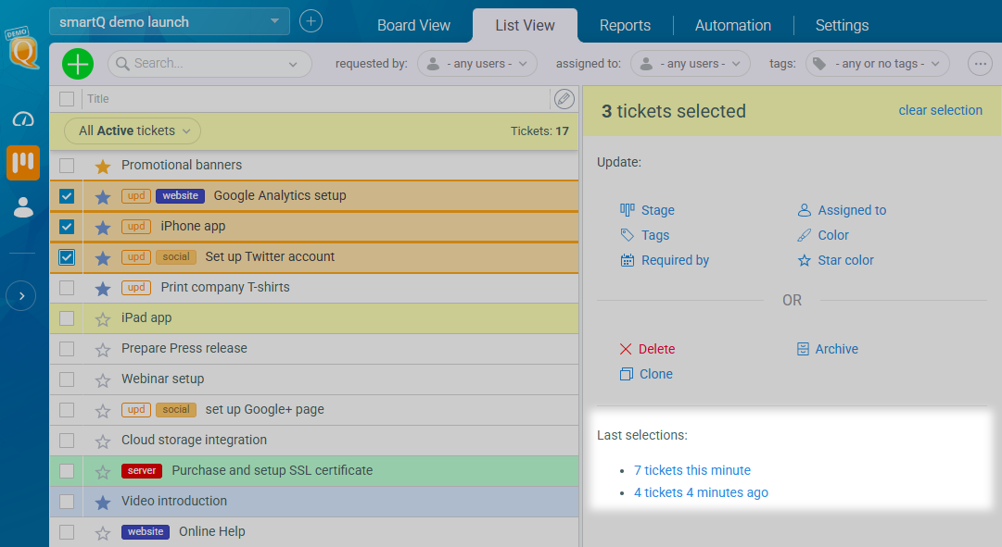Uncheck the Google Analytics setup checkbox

coord(67,196)
